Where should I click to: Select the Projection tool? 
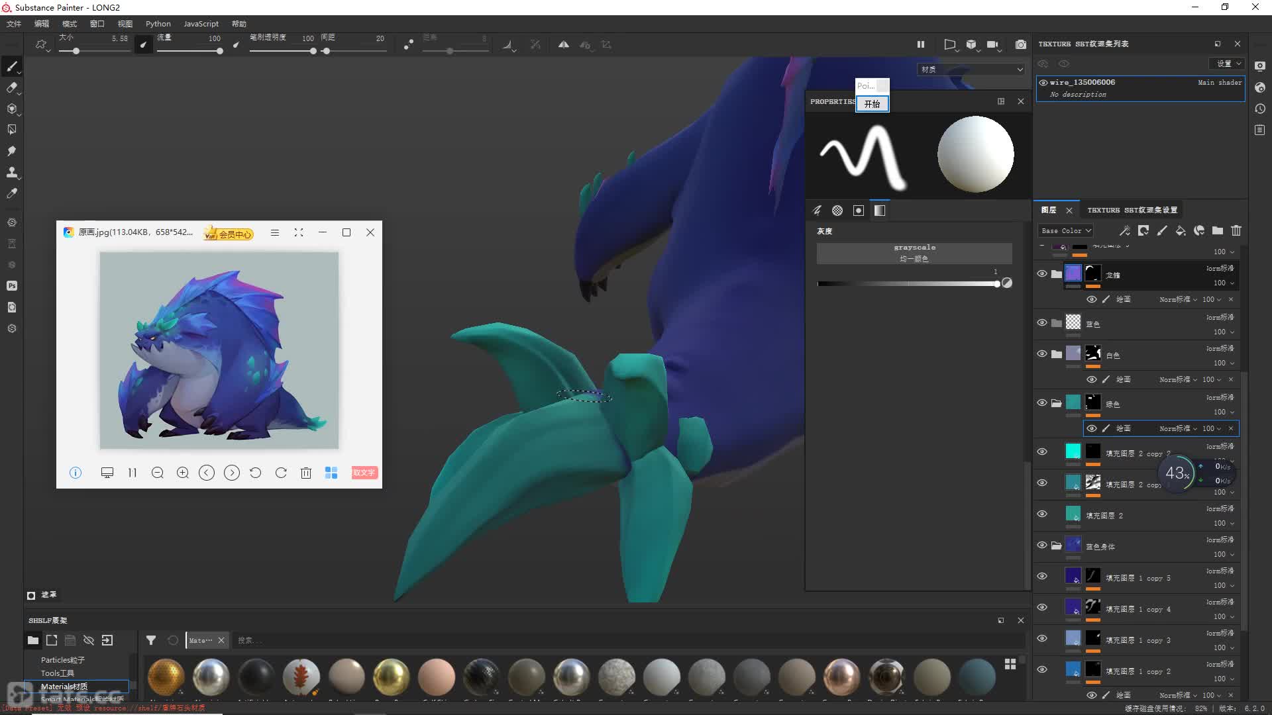(x=12, y=109)
